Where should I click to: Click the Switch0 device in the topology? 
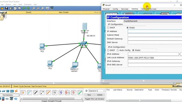click(83, 43)
